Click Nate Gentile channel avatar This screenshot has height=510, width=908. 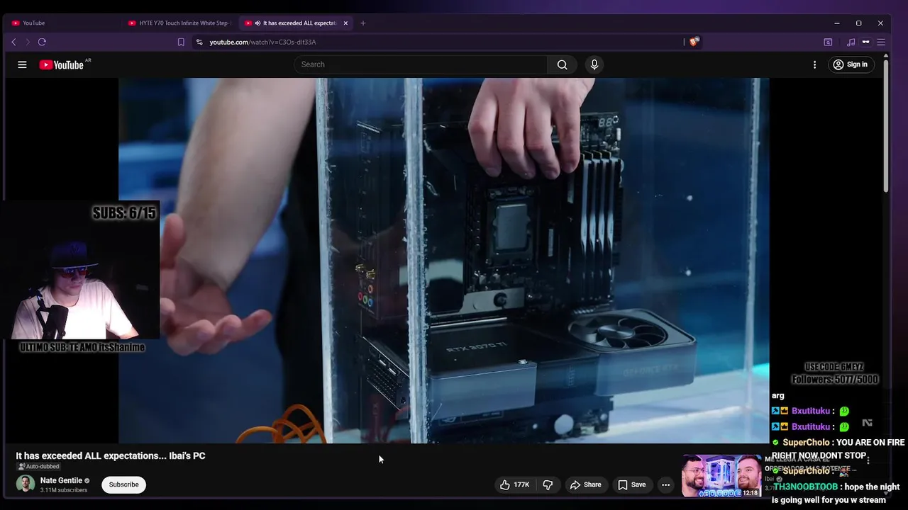[x=26, y=484]
